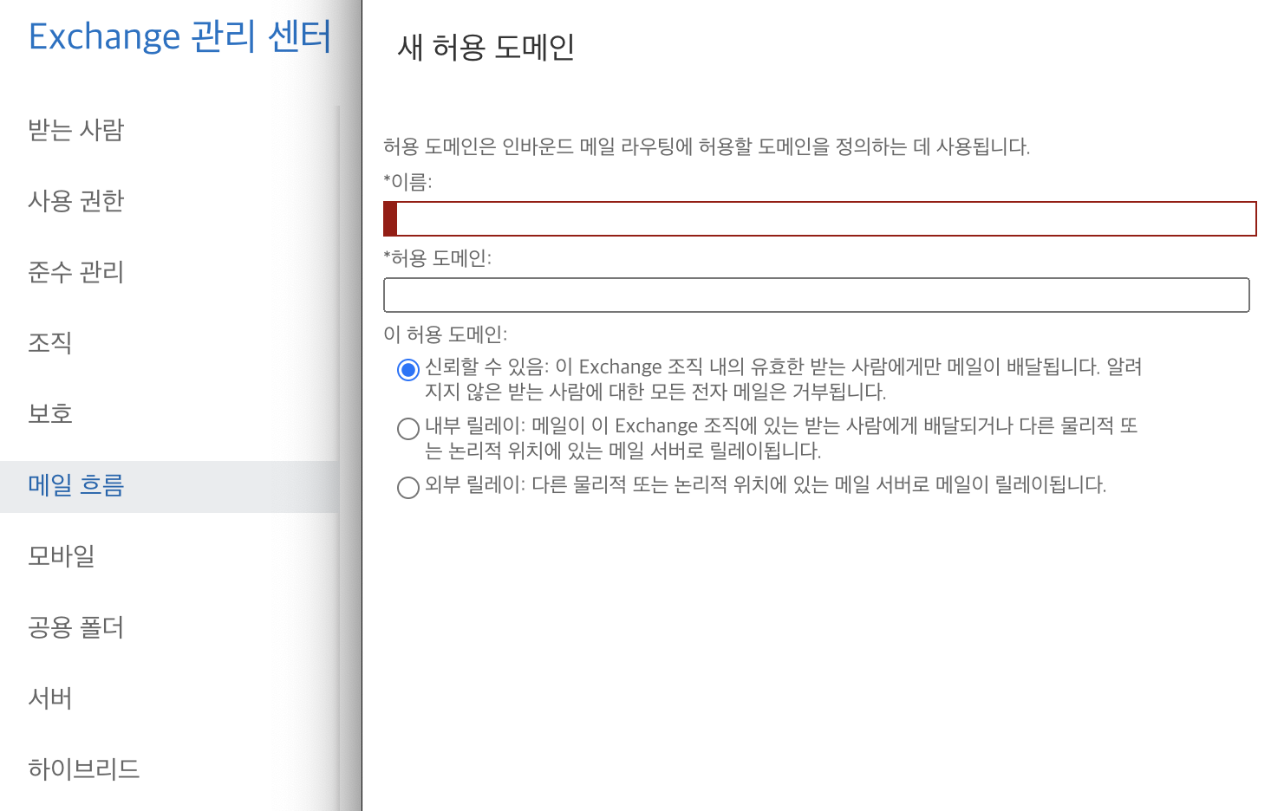Image resolution: width=1271 pixels, height=811 pixels.
Task: Focus the 허용 도메인 text field
Action: click(x=817, y=295)
